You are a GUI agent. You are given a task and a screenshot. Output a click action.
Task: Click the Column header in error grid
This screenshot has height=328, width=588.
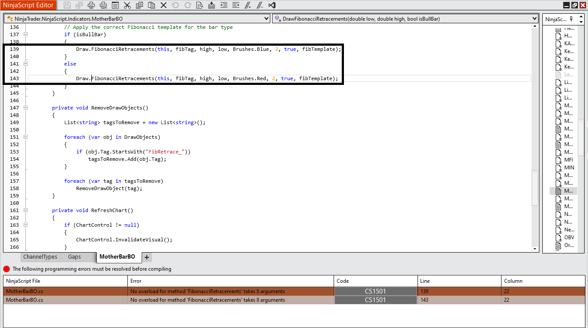click(x=543, y=281)
